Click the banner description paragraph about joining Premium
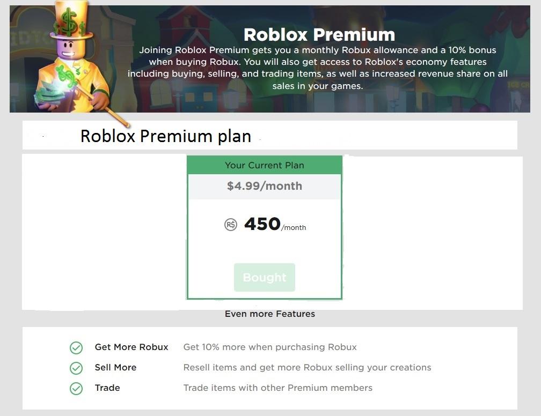Screen dimensions: 541x416 tap(318, 68)
